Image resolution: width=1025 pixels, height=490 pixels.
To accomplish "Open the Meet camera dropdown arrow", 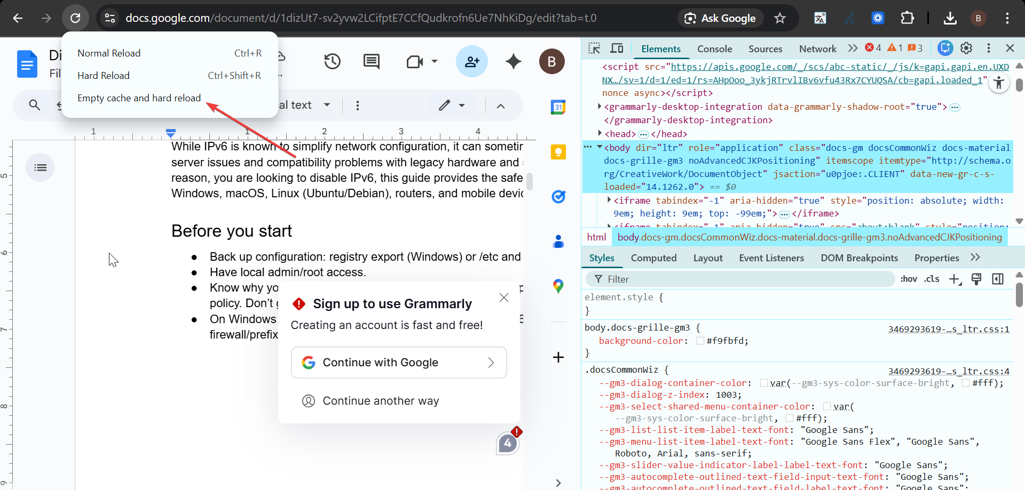I will click(x=435, y=61).
